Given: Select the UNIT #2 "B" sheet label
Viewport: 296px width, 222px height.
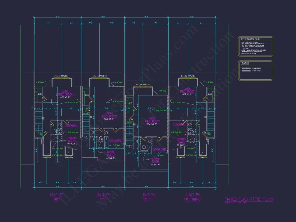Looking at the screenshot, I should (57, 197).
